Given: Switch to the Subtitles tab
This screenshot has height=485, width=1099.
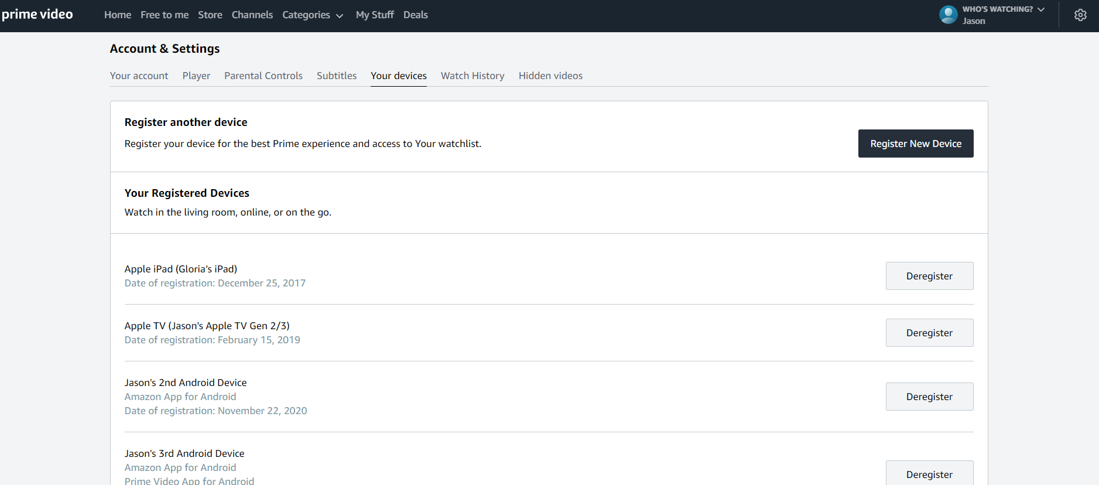Looking at the screenshot, I should point(337,76).
